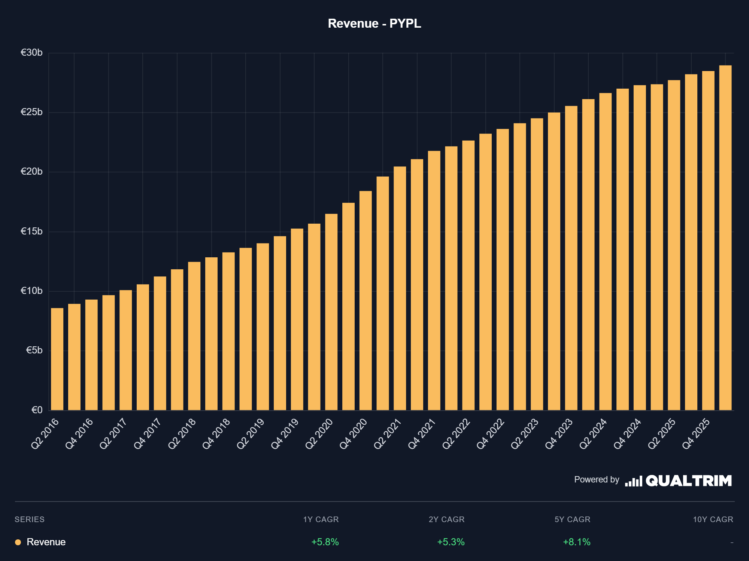Click the €30b y-axis label

(31, 53)
